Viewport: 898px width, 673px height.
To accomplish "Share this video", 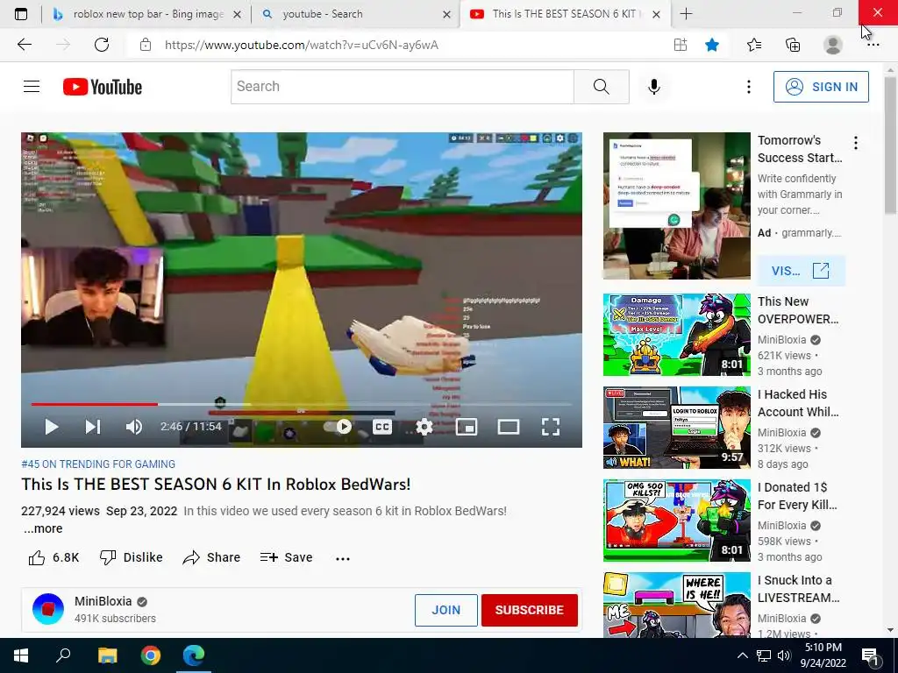I will 211,557.
